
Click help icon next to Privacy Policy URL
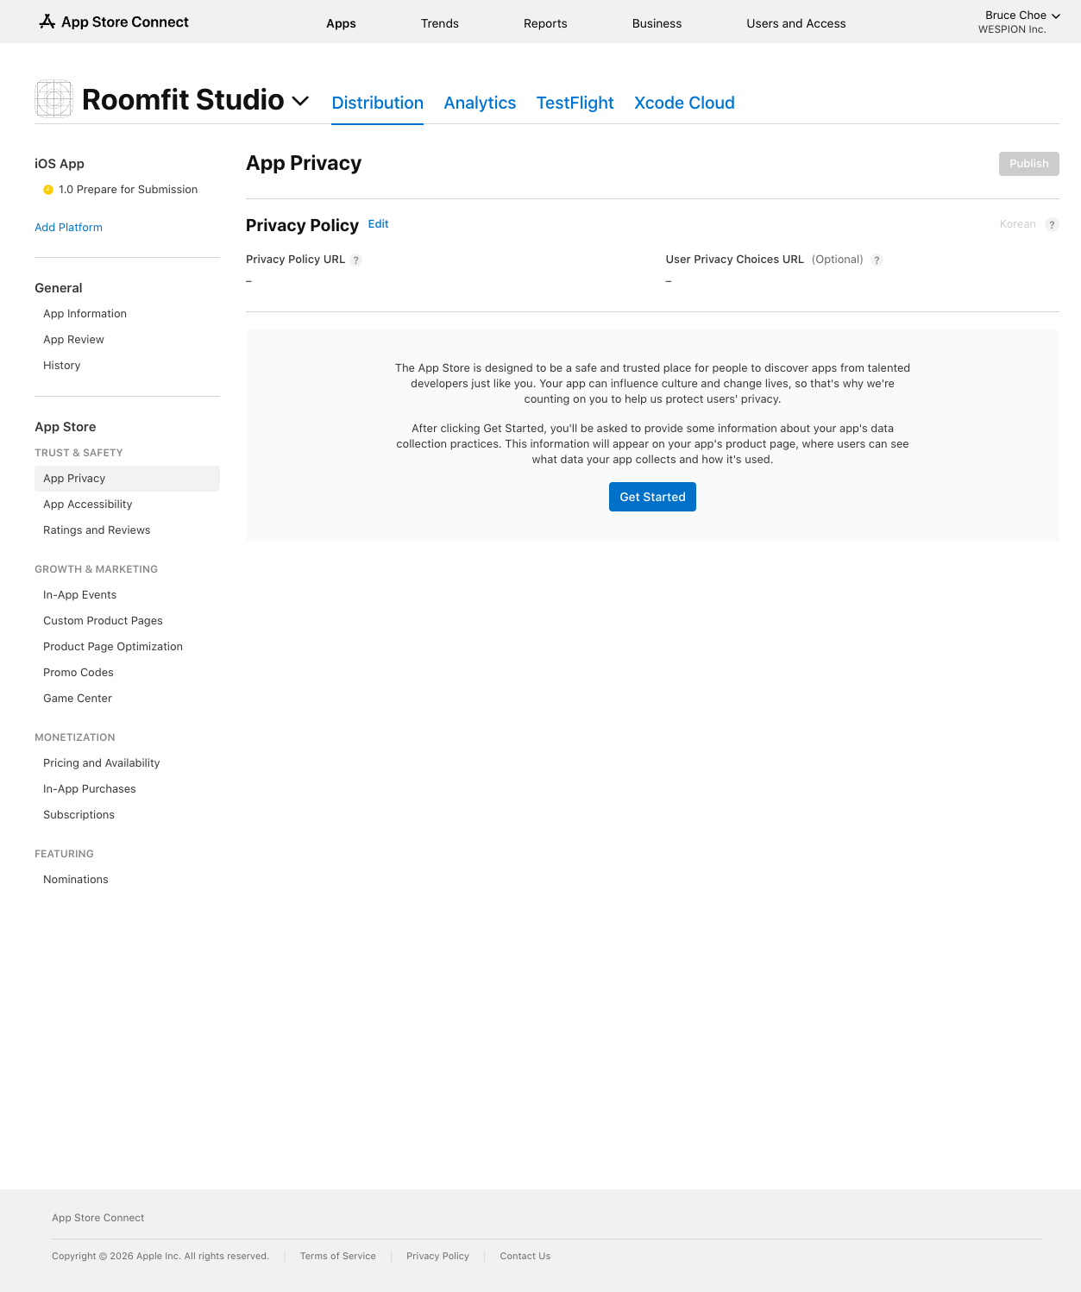point(356,260)
